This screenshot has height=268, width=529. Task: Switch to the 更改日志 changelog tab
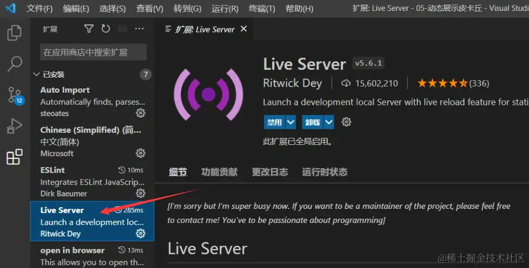(x=270, y=172)
